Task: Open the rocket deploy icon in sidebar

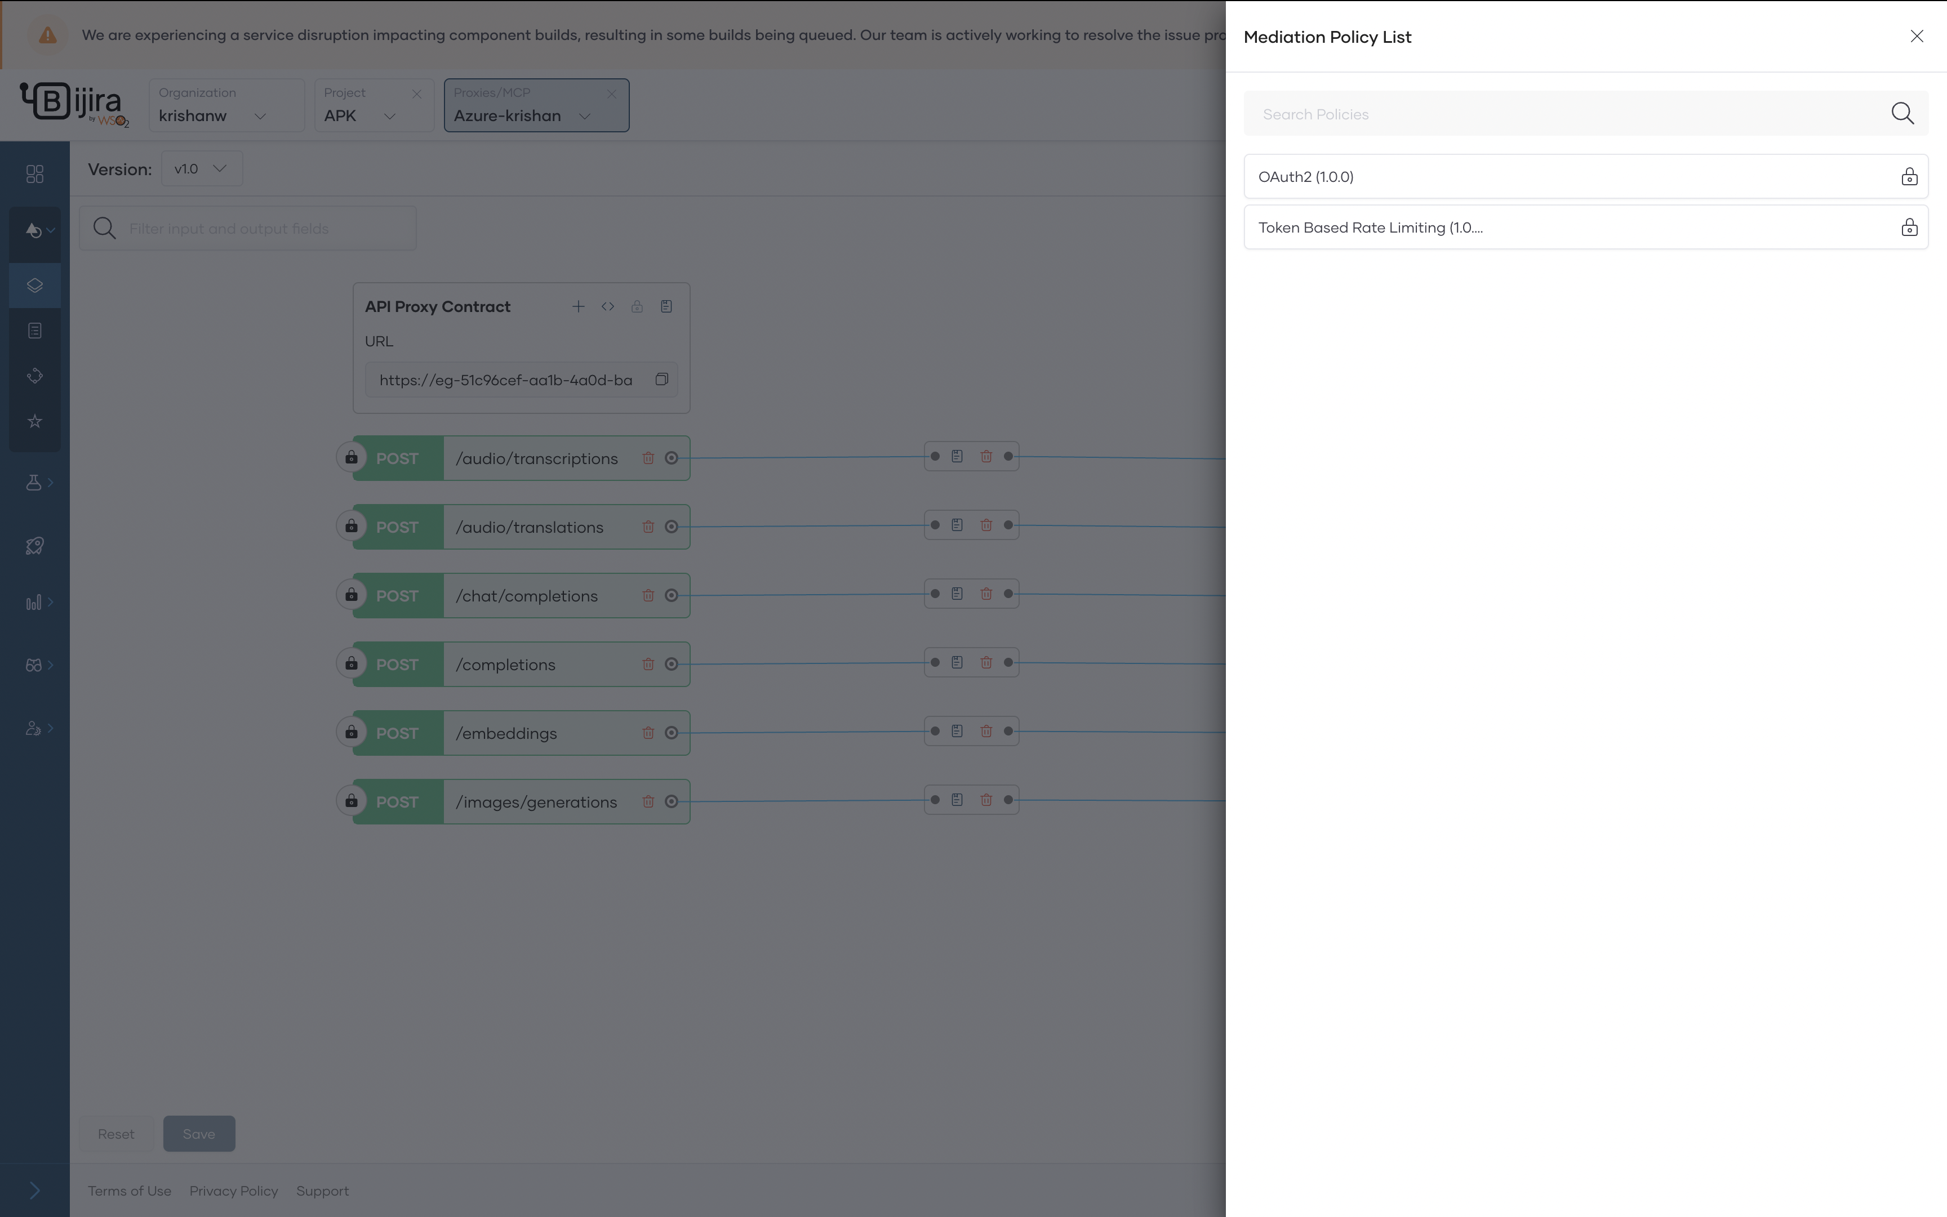Action: pyautogui.click(x=34, y=546)
